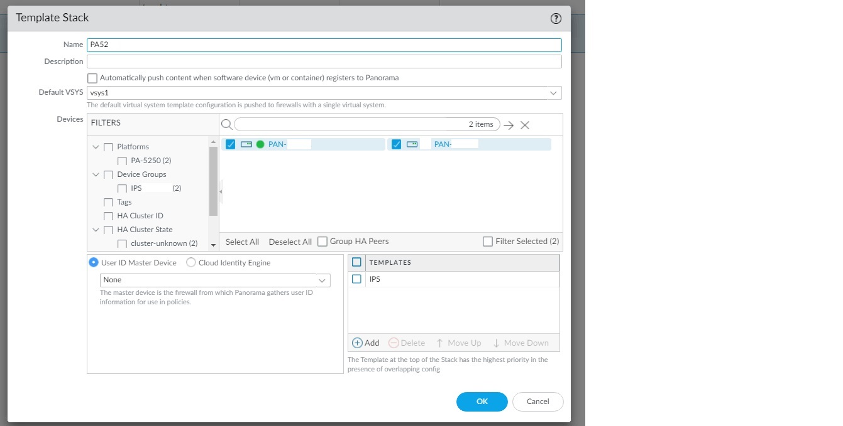This screenshot has width=843, height=426.
Task: Click the Move Up icon for templates
Action: pos(459,343)
